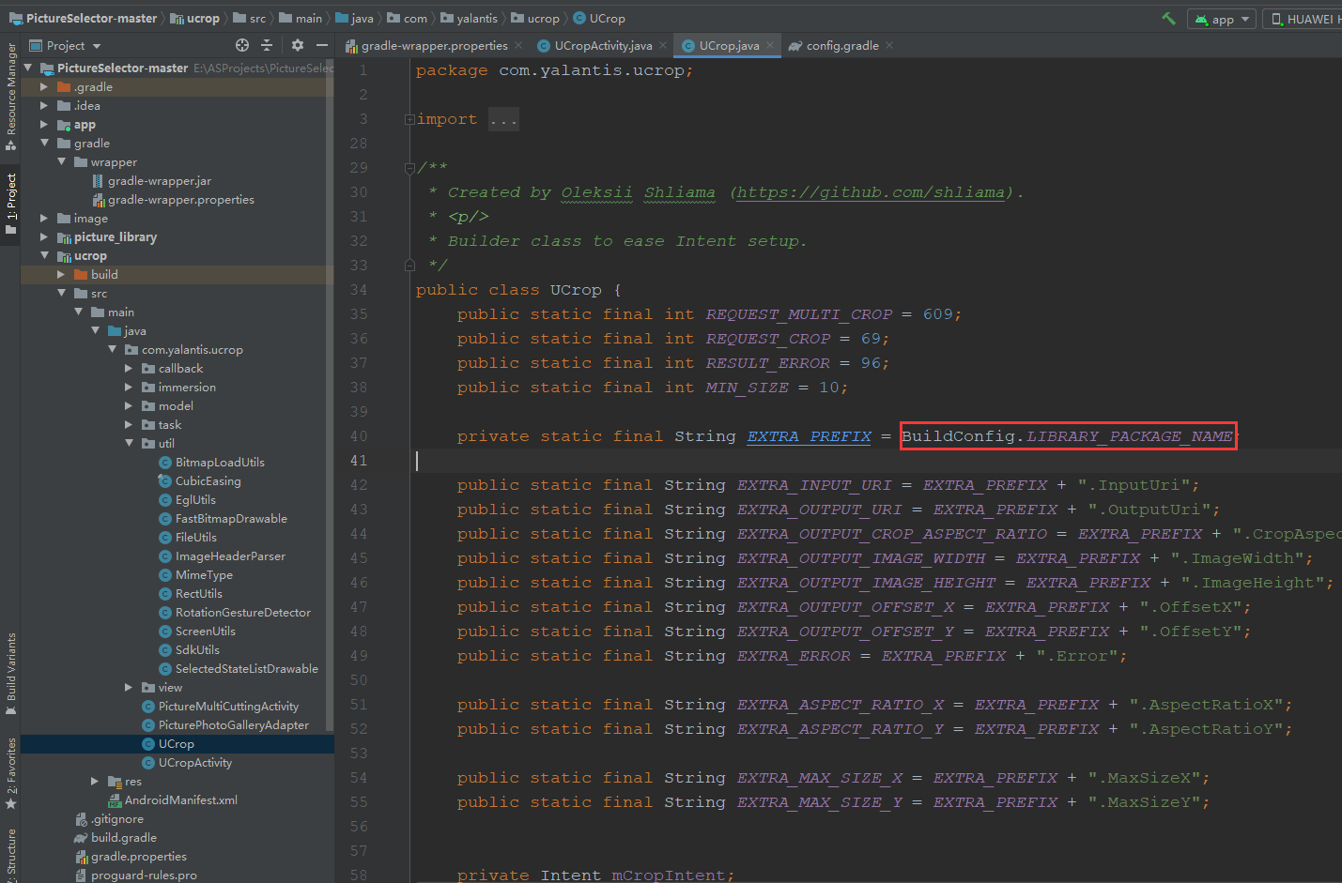Build the project with the hammer icon
Viewport: 1342px width, 883px height.
(x=1168, y=19)
